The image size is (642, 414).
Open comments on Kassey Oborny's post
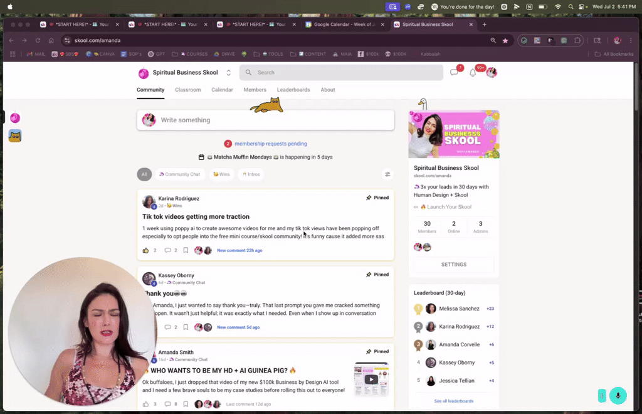pyautogui.click(x=167, y=327)
